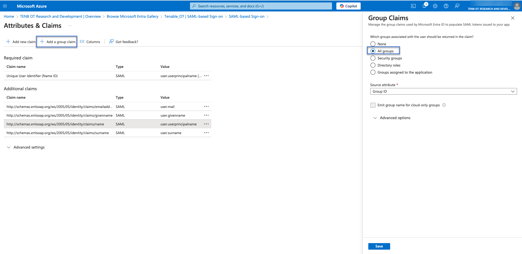Viewport: 522px width, 254px height.
Task: Enable Emit group name for cloud-only groups
Action: (x=373, y=105)
